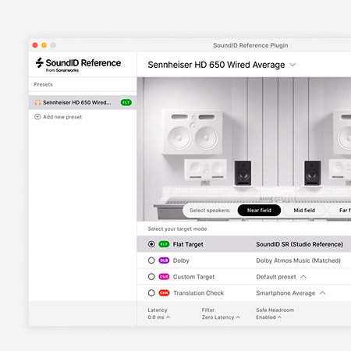This screenshot has height=351, width=351.
Task: Click the SoundID Reference Plugin window title
Action: click(x=250, y=45)
